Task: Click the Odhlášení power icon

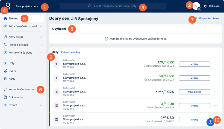Action: pos(206,6)
